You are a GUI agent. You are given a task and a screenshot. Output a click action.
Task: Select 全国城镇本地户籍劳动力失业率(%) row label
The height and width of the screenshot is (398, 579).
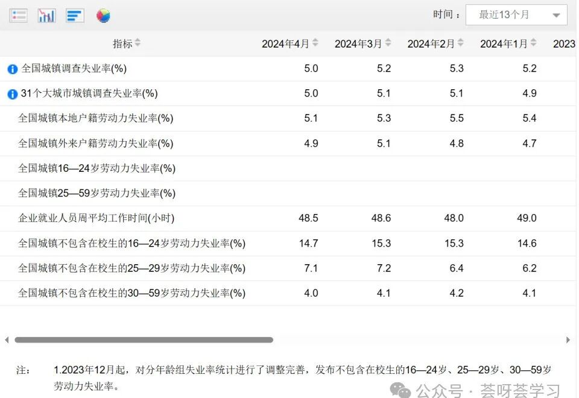[96, 118]
